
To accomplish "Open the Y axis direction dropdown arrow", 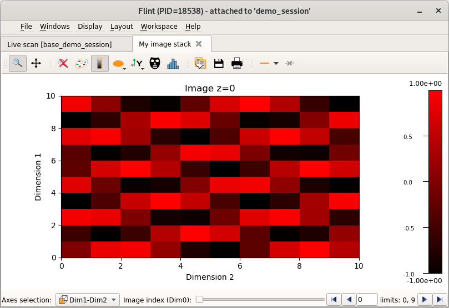I will tap(143, 69).
